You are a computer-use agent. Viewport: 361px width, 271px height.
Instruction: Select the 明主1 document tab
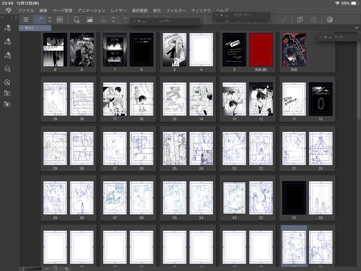[35, 28]
